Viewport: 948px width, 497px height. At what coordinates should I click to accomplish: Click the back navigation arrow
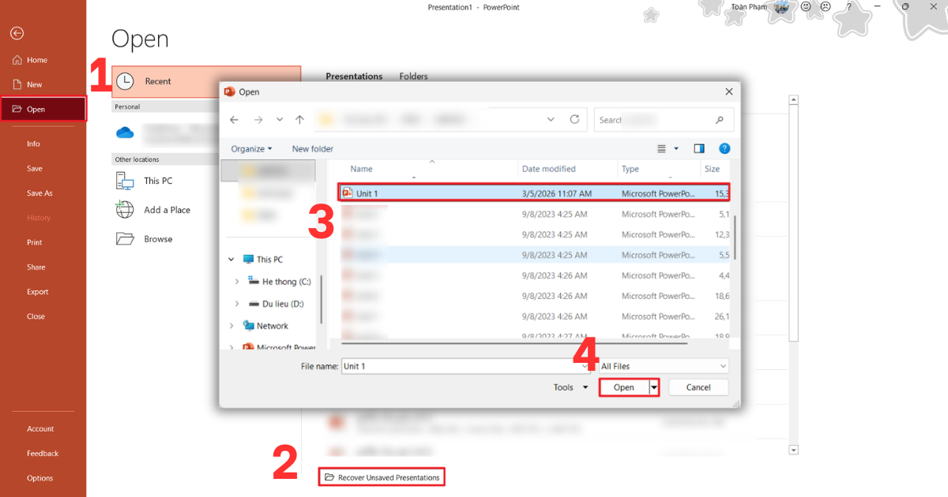[234, 119]
